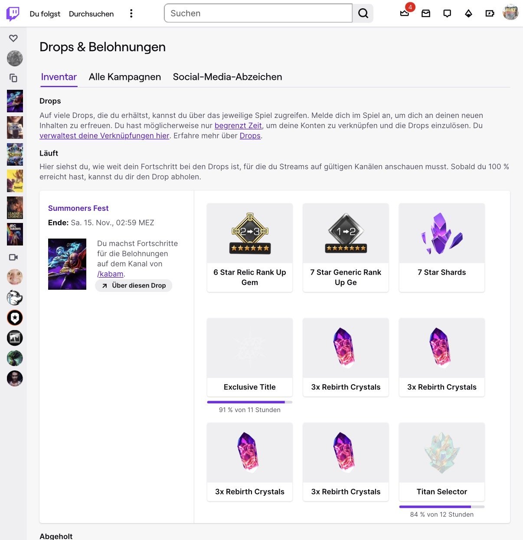Go to Du folgst in top navigation
The height and width of the screenshot is (540, 523).
45,14
